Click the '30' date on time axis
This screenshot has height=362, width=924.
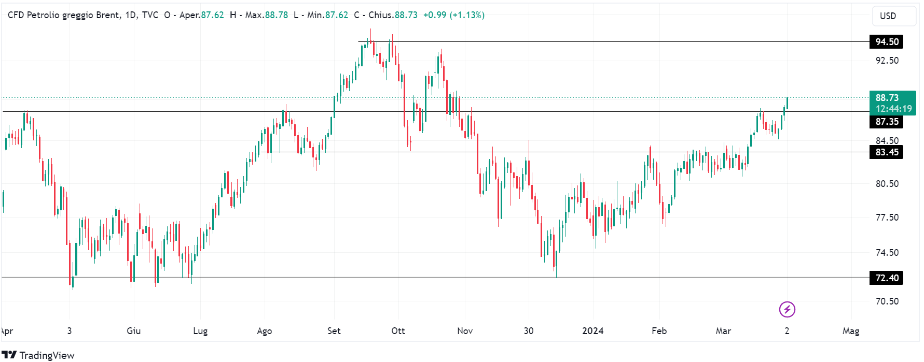tap(529, 331)
